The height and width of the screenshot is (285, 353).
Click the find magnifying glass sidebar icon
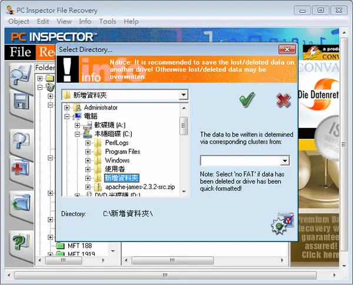pos(21,141)
